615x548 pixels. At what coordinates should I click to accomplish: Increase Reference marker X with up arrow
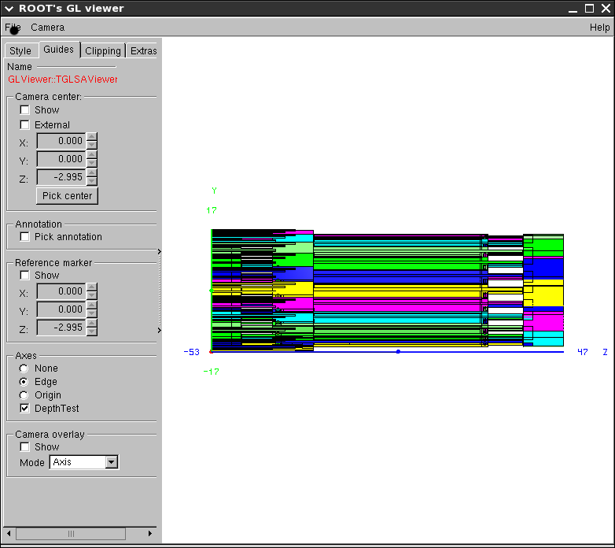(x=92, y=287)
